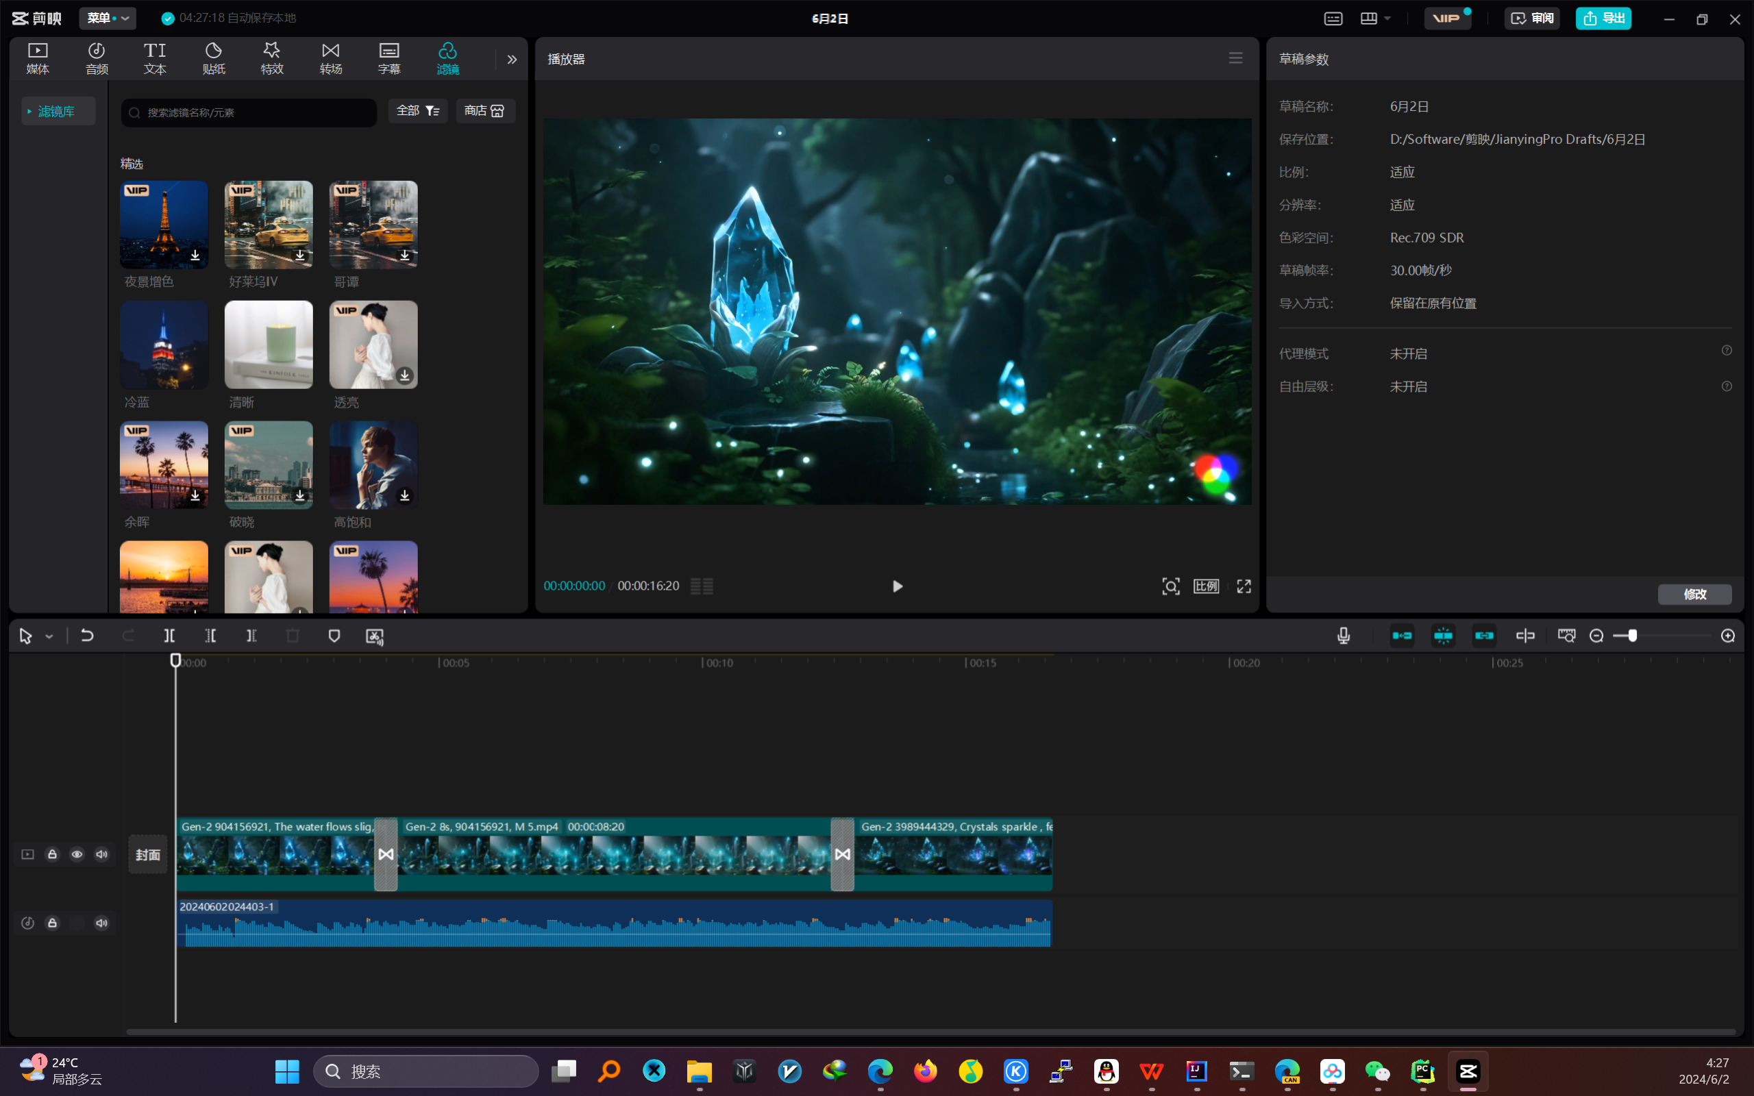Viewport: 1754px width, 1096px height.
Task: Split clip at playhead
Action: [x=169, y=636]
